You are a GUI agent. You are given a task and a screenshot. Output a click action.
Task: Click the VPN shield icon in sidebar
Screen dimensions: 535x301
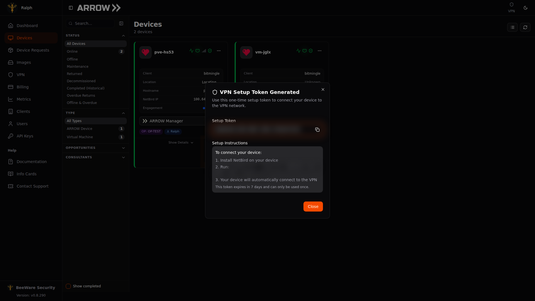coord(11,75)
